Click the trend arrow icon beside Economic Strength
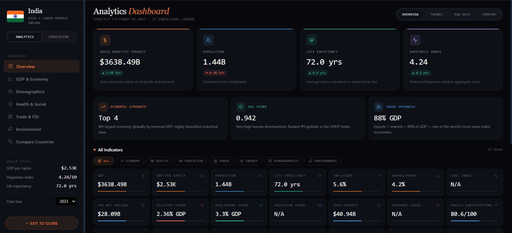 pyautogui.click(x=103, y=107)
